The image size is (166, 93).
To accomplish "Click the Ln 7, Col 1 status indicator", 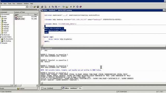I will [x=160, y=92].
